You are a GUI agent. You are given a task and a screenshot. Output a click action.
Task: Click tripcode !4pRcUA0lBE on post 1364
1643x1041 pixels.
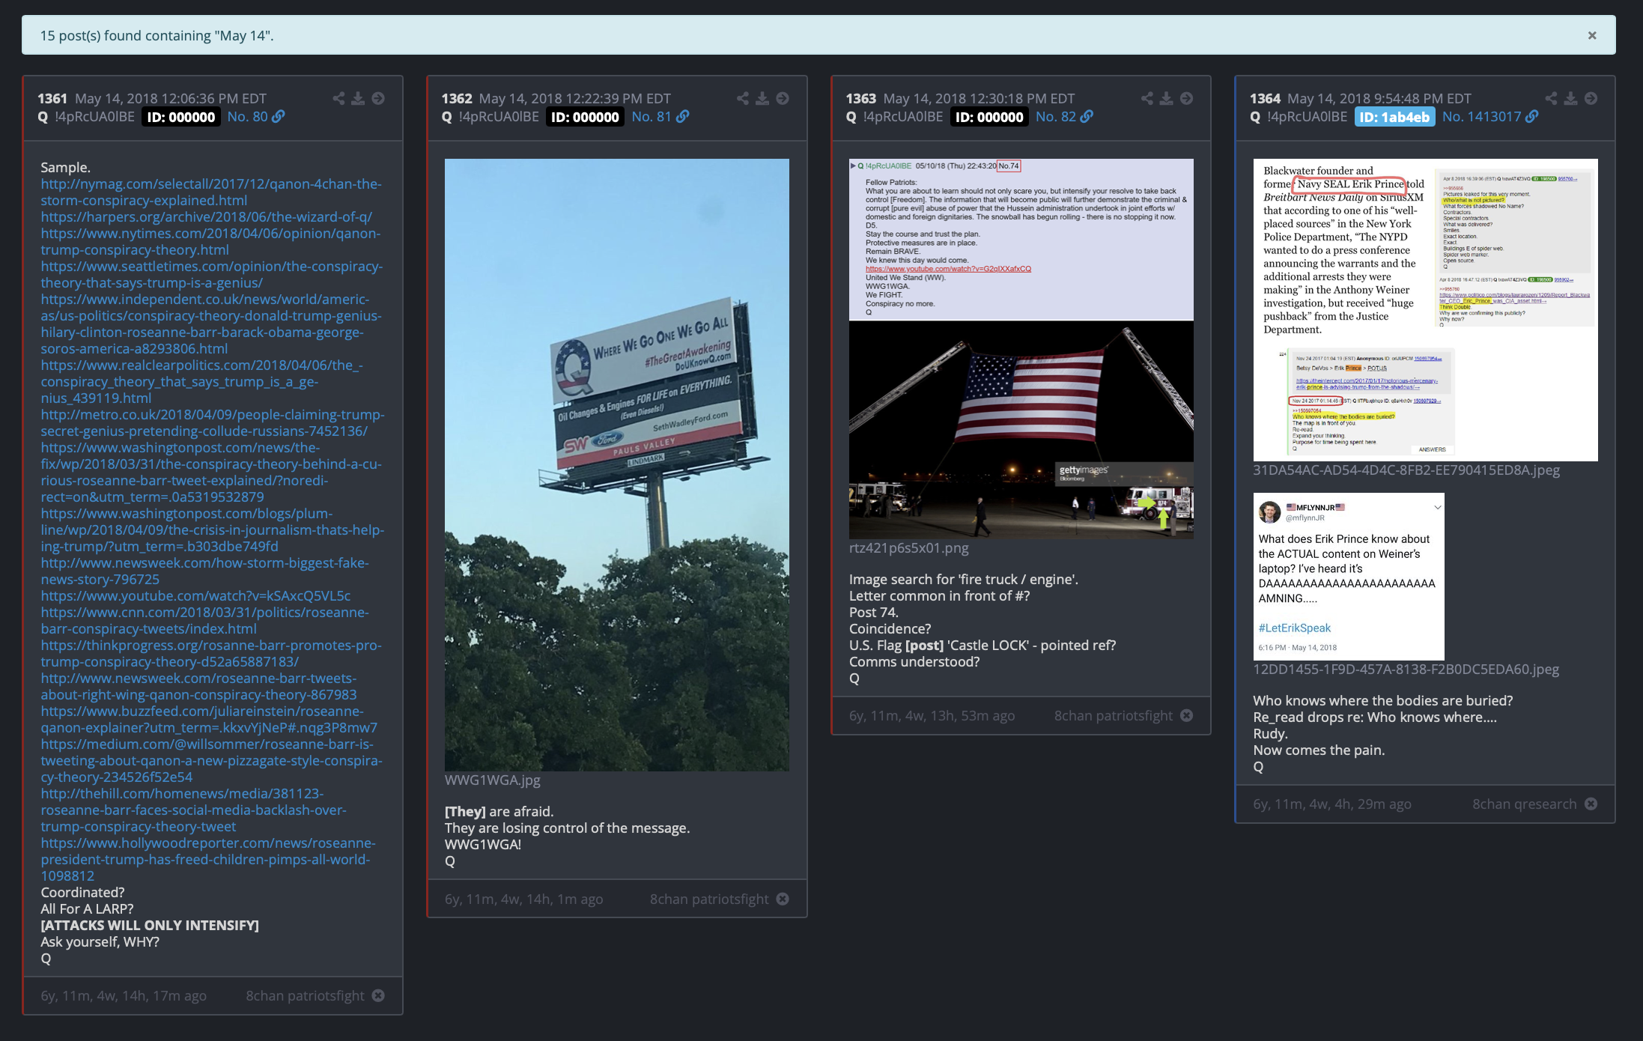point(1307,117)
